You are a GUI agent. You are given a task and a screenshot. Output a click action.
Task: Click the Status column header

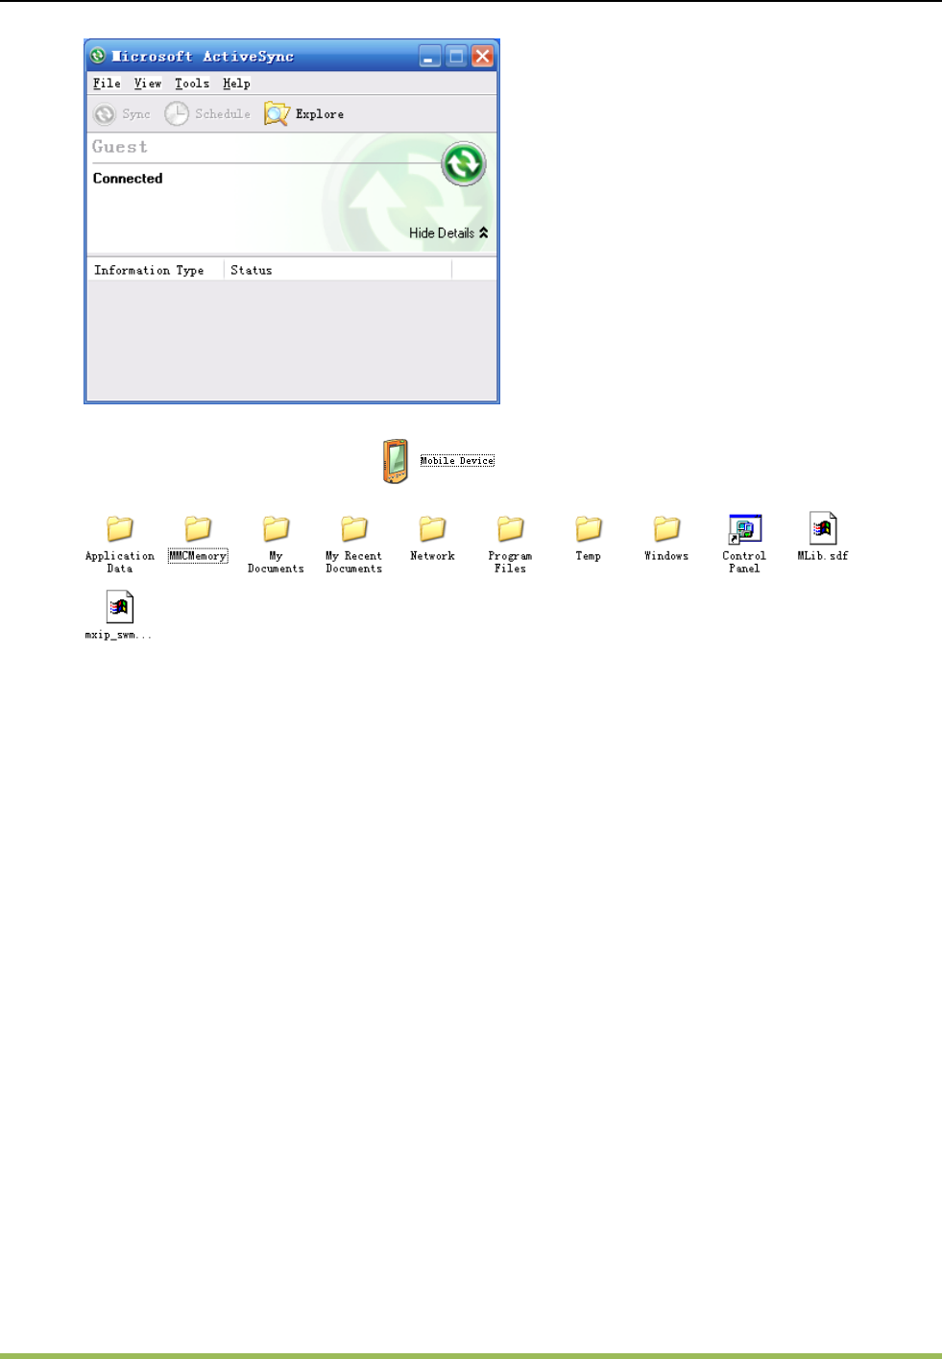pyautogui.click(x=338, y=270)
